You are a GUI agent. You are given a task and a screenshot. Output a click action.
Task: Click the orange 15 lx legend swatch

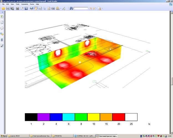(106, 117)
